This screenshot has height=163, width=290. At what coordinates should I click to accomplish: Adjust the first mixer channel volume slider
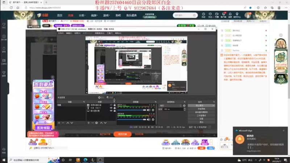[132, 110]
